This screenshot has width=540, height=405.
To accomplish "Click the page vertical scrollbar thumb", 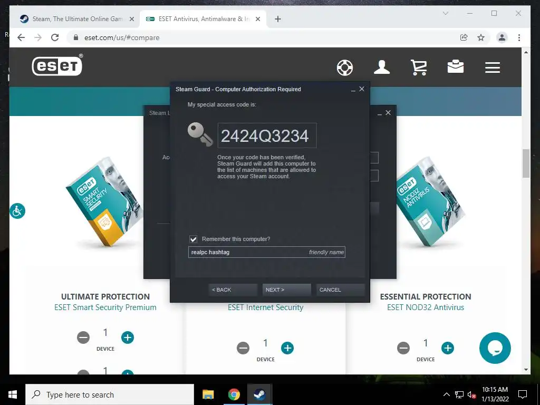I will click(x=526, y=163).
